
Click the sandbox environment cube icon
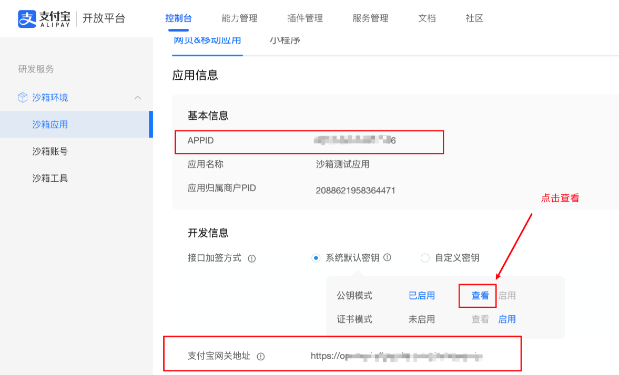(x=23, y=97)
